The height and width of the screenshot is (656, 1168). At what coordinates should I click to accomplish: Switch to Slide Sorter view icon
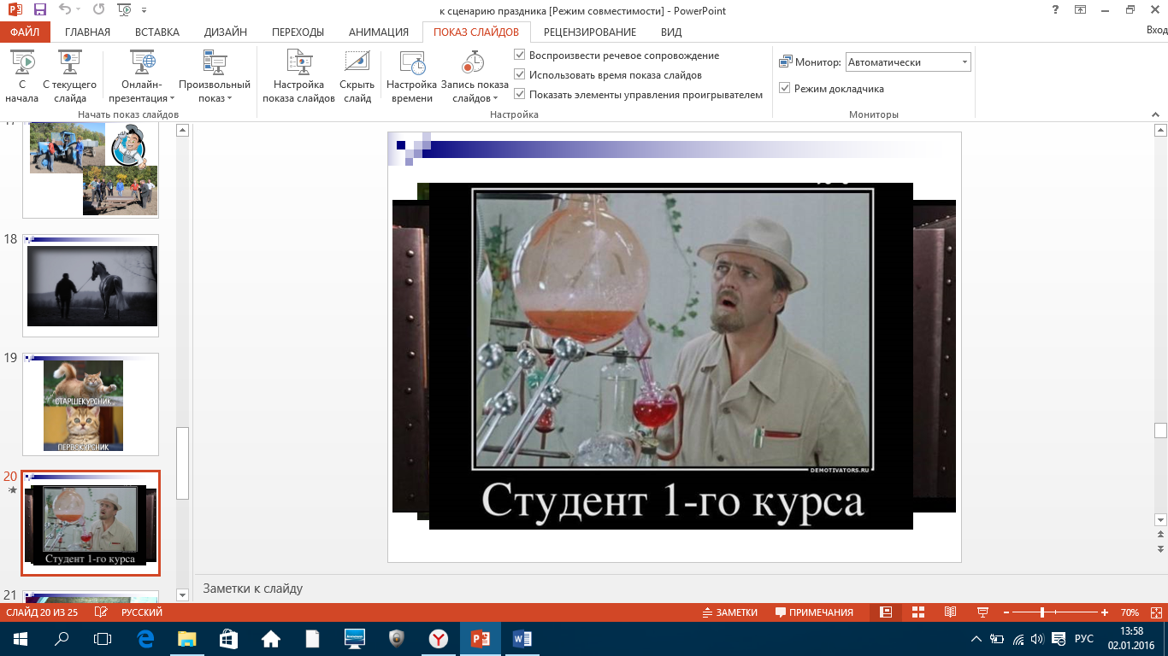click(918, 612)
